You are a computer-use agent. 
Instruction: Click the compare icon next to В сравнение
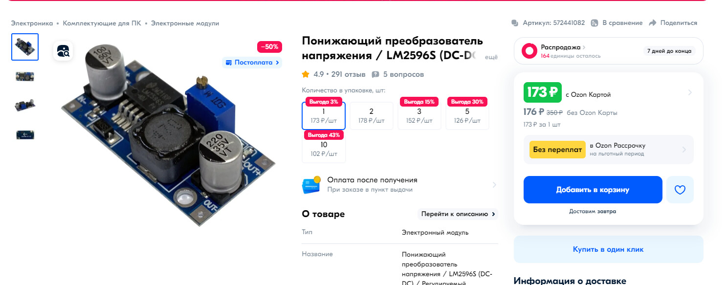(595, 23)
